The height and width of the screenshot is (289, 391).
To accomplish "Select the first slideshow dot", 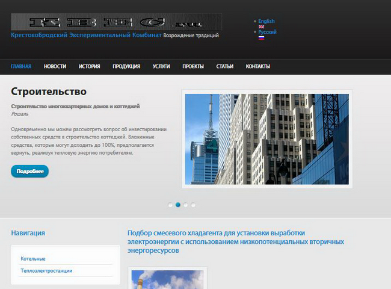I will (x=170, y=205).
